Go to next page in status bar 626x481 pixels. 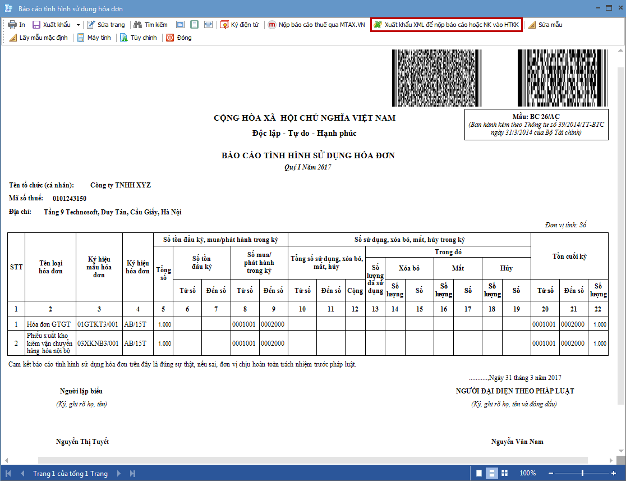[118, 473]
